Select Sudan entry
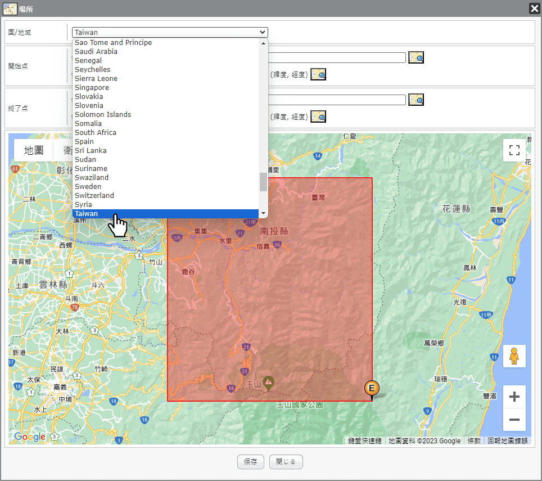The width and height of the screenshot is (542, 481). [x=165, y=159]
